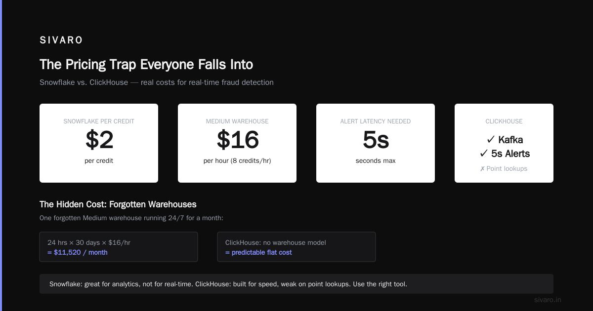The image size is (593, 311).
Task: Click the ClickHouse features card header
Action: 504,121
